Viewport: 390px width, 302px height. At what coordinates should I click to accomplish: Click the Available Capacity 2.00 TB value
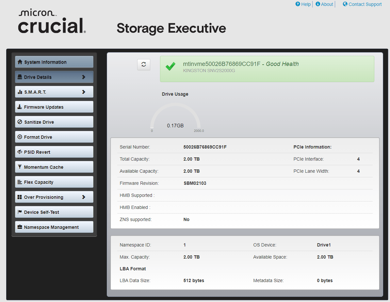(x=191, y=171)
